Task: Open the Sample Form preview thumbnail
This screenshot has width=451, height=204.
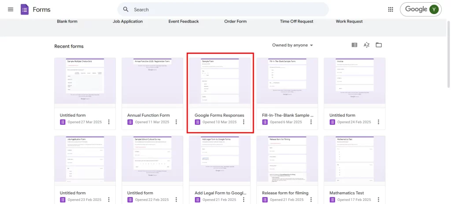Action: 220,81
